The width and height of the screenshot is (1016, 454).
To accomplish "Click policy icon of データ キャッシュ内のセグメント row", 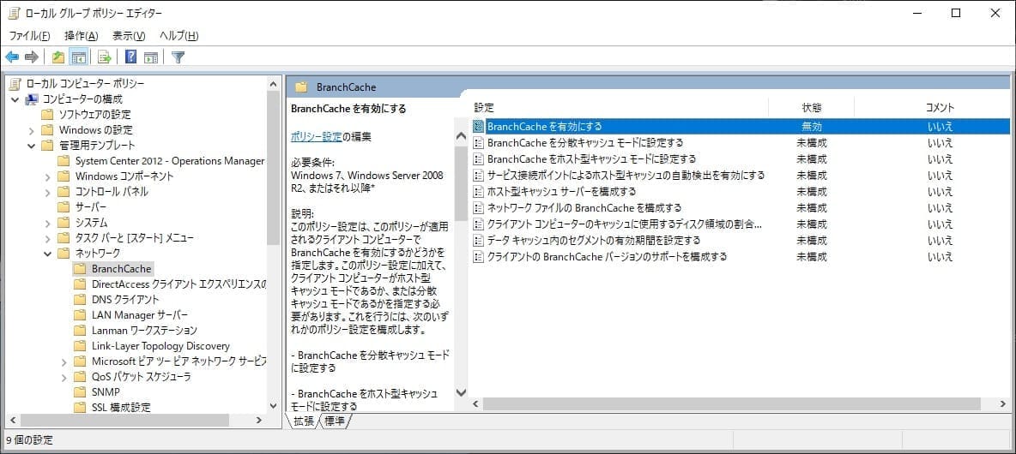I will (479, 241).
